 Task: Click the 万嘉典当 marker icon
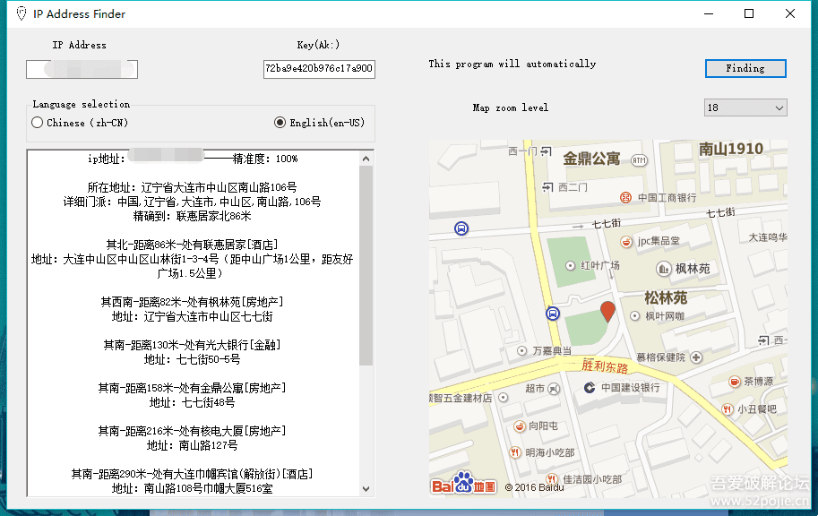521,351
